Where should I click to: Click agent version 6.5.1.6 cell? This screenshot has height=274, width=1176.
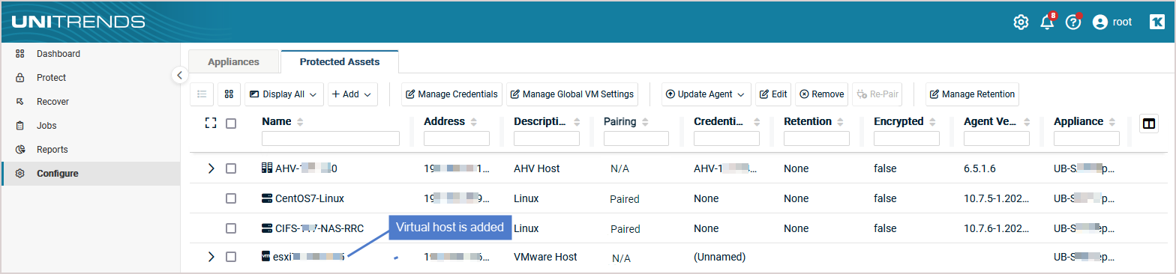[979, 168]
